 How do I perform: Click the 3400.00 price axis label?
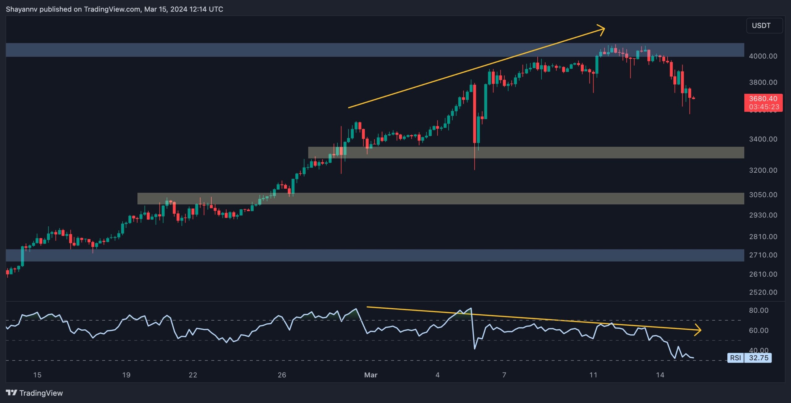[x=763, y=139]
